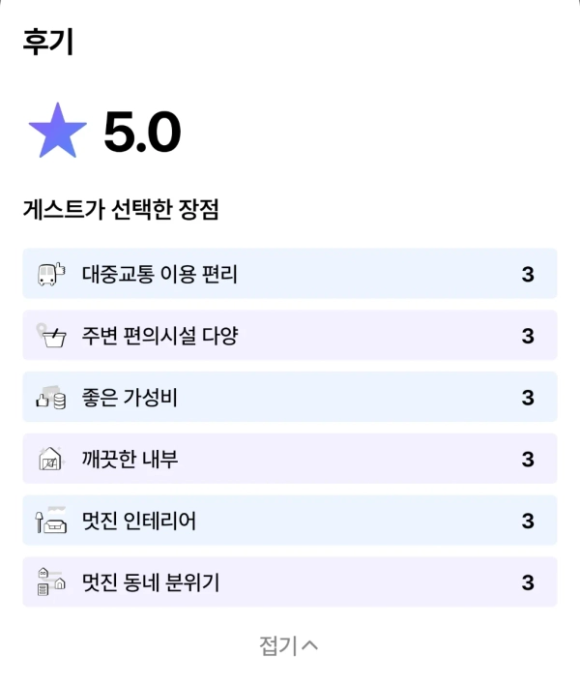Click the 5.0 rating score
The height and width of the screenshot is (686, 580).
[142, 132]
